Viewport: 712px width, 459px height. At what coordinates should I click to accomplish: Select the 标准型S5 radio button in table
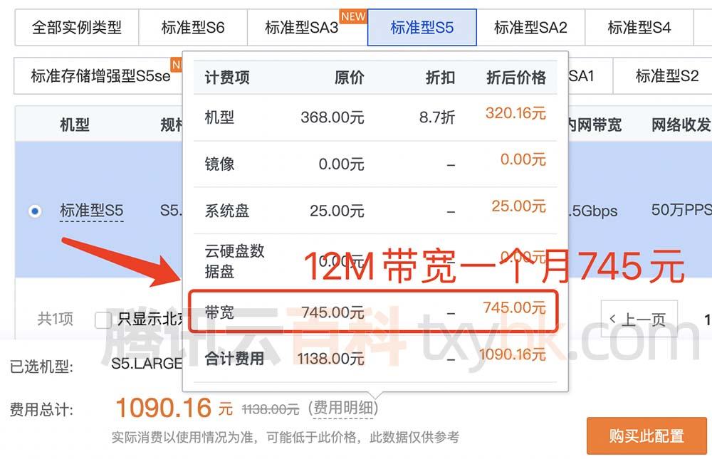pos(35,211)
